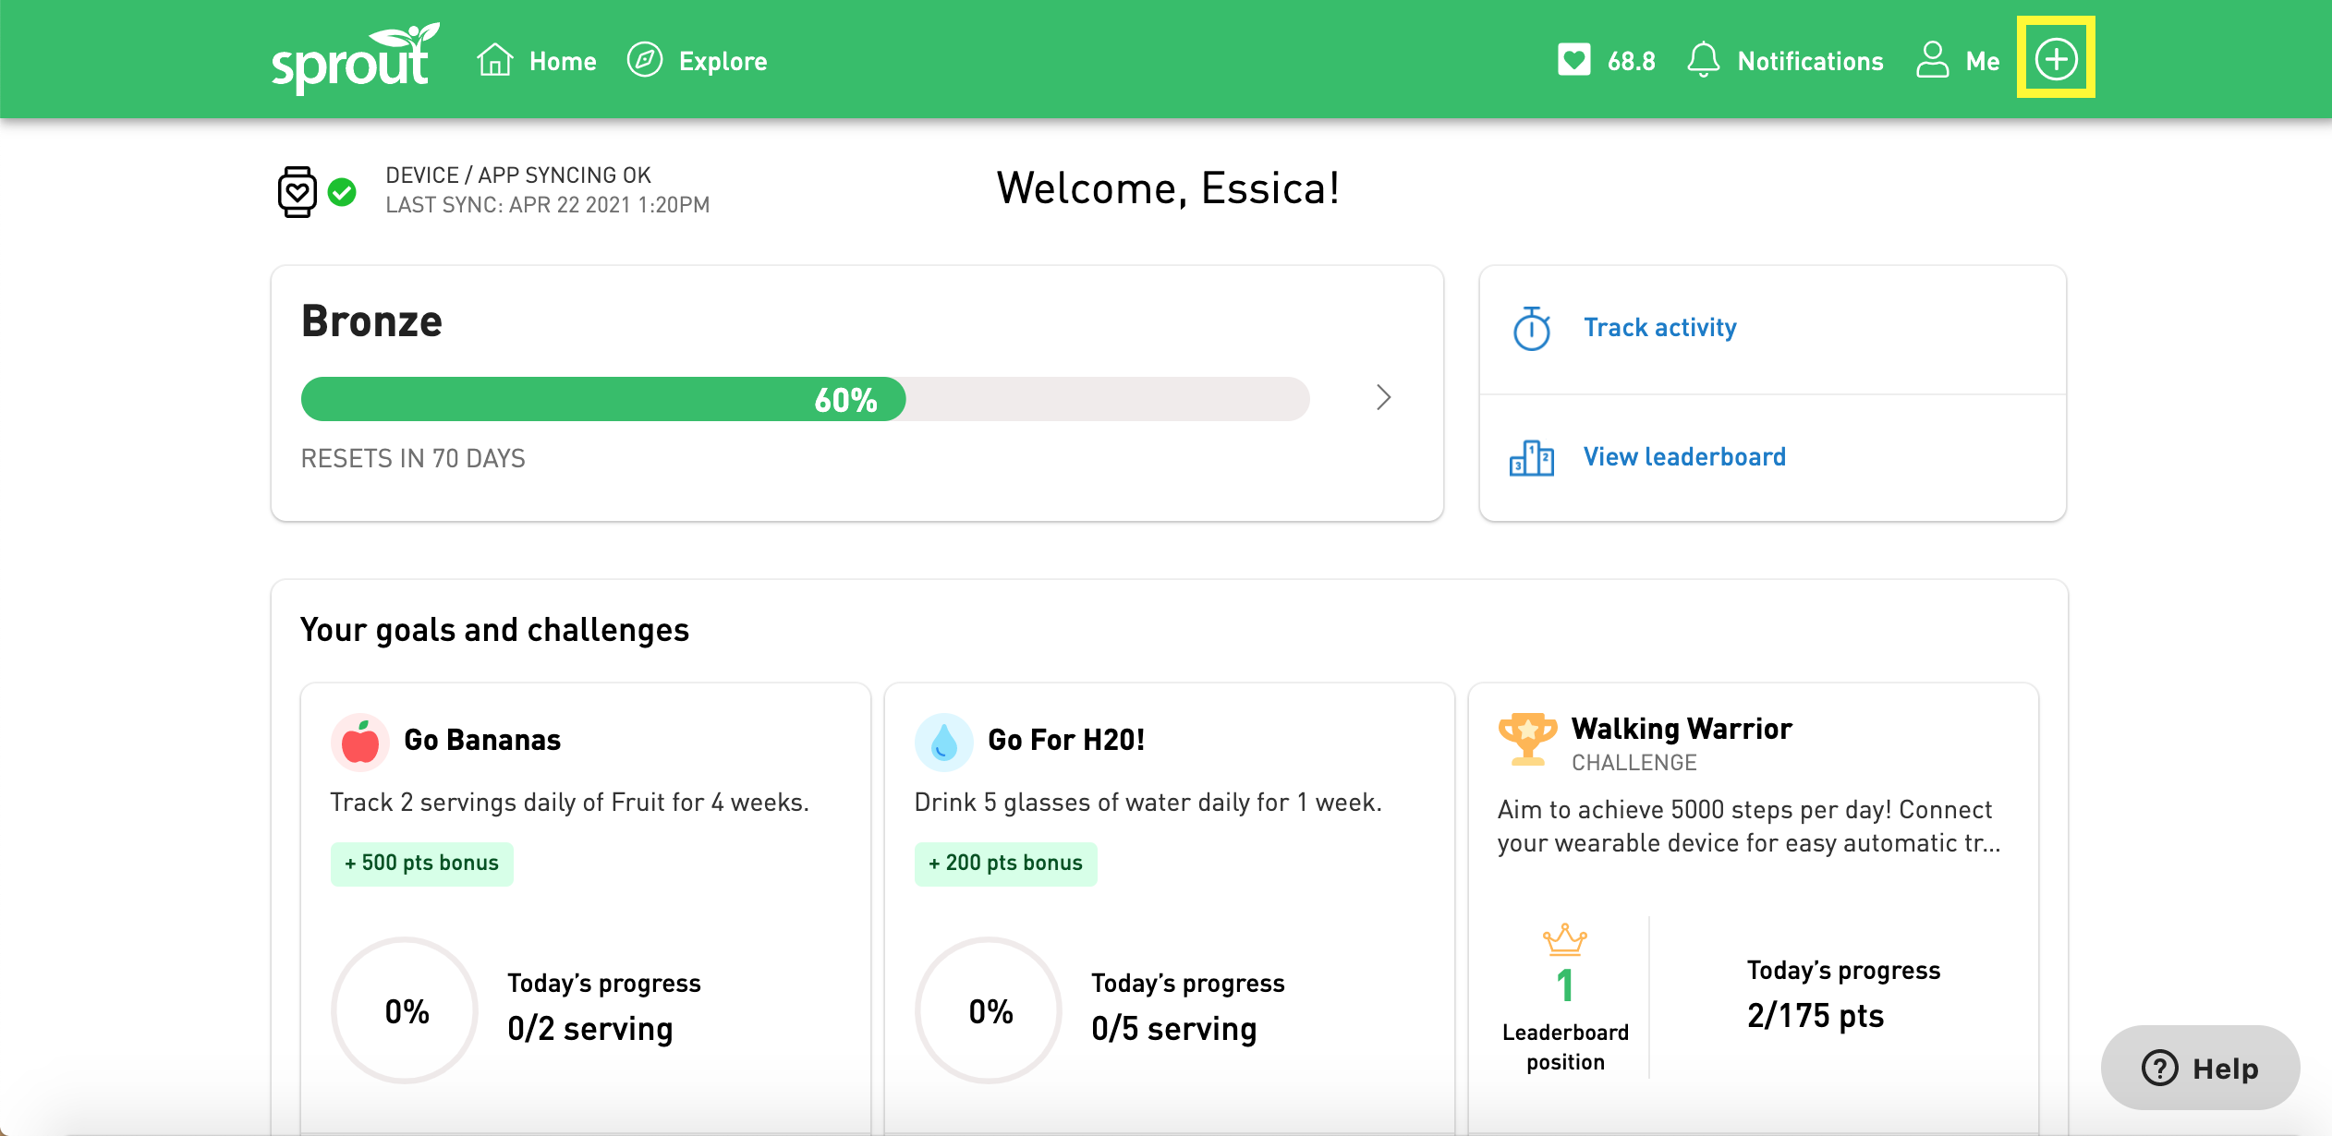This screenshot has height=1136, width=2332.
Task: Click the 60% Bronze progress bar
Action: 805,399
